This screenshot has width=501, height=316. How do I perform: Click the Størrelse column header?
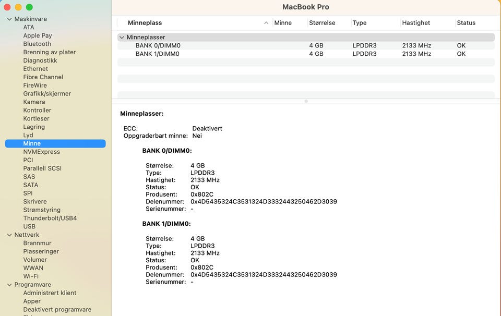[x=322, y=23]
